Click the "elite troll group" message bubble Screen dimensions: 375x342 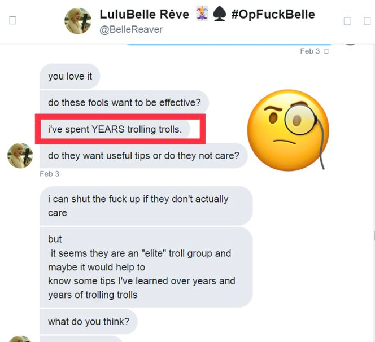pos(146,267)
